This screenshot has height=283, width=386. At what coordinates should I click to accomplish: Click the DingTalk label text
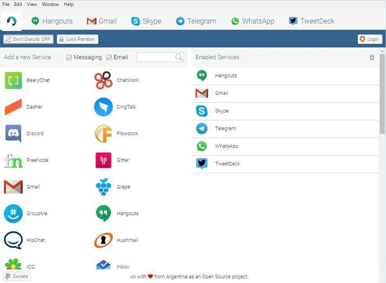pyautogui.click(x=126, y=107)
